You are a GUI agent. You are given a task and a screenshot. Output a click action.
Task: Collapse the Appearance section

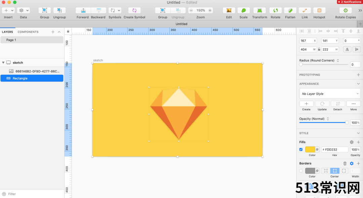click(358, 84)
